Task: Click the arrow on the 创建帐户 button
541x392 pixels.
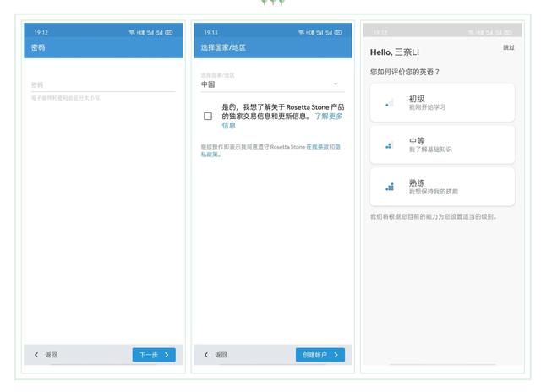Action: (x=336, y=355)
